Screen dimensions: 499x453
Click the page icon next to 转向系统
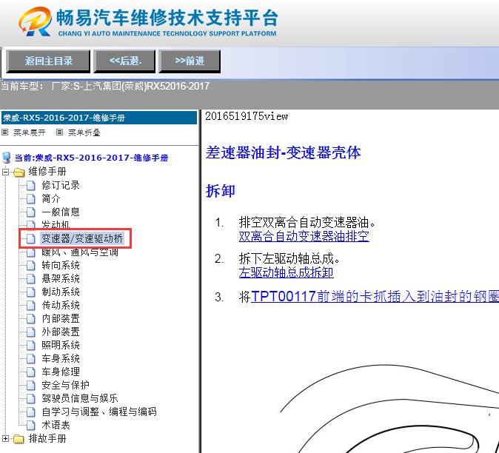(31, 265)
